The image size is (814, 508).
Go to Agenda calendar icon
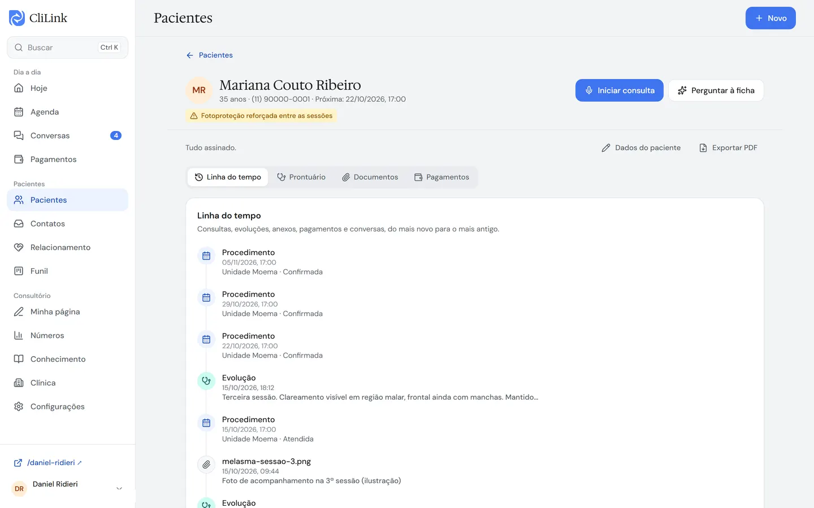click(19, 112)
